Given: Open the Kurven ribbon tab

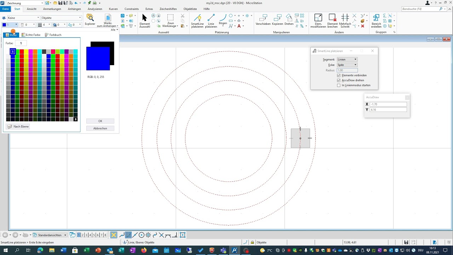Looking at the screenshot, I should click(x=113, y=9).
